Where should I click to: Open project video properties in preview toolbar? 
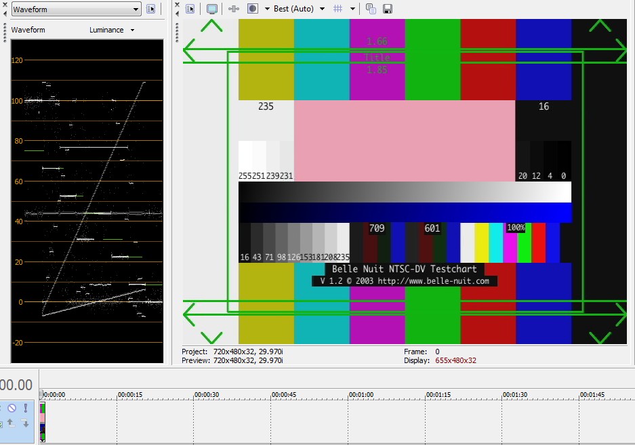pyautogui.click(x=190, y=9)
